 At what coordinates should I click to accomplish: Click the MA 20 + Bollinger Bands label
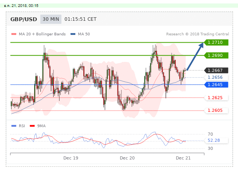[x=42, y=34]
